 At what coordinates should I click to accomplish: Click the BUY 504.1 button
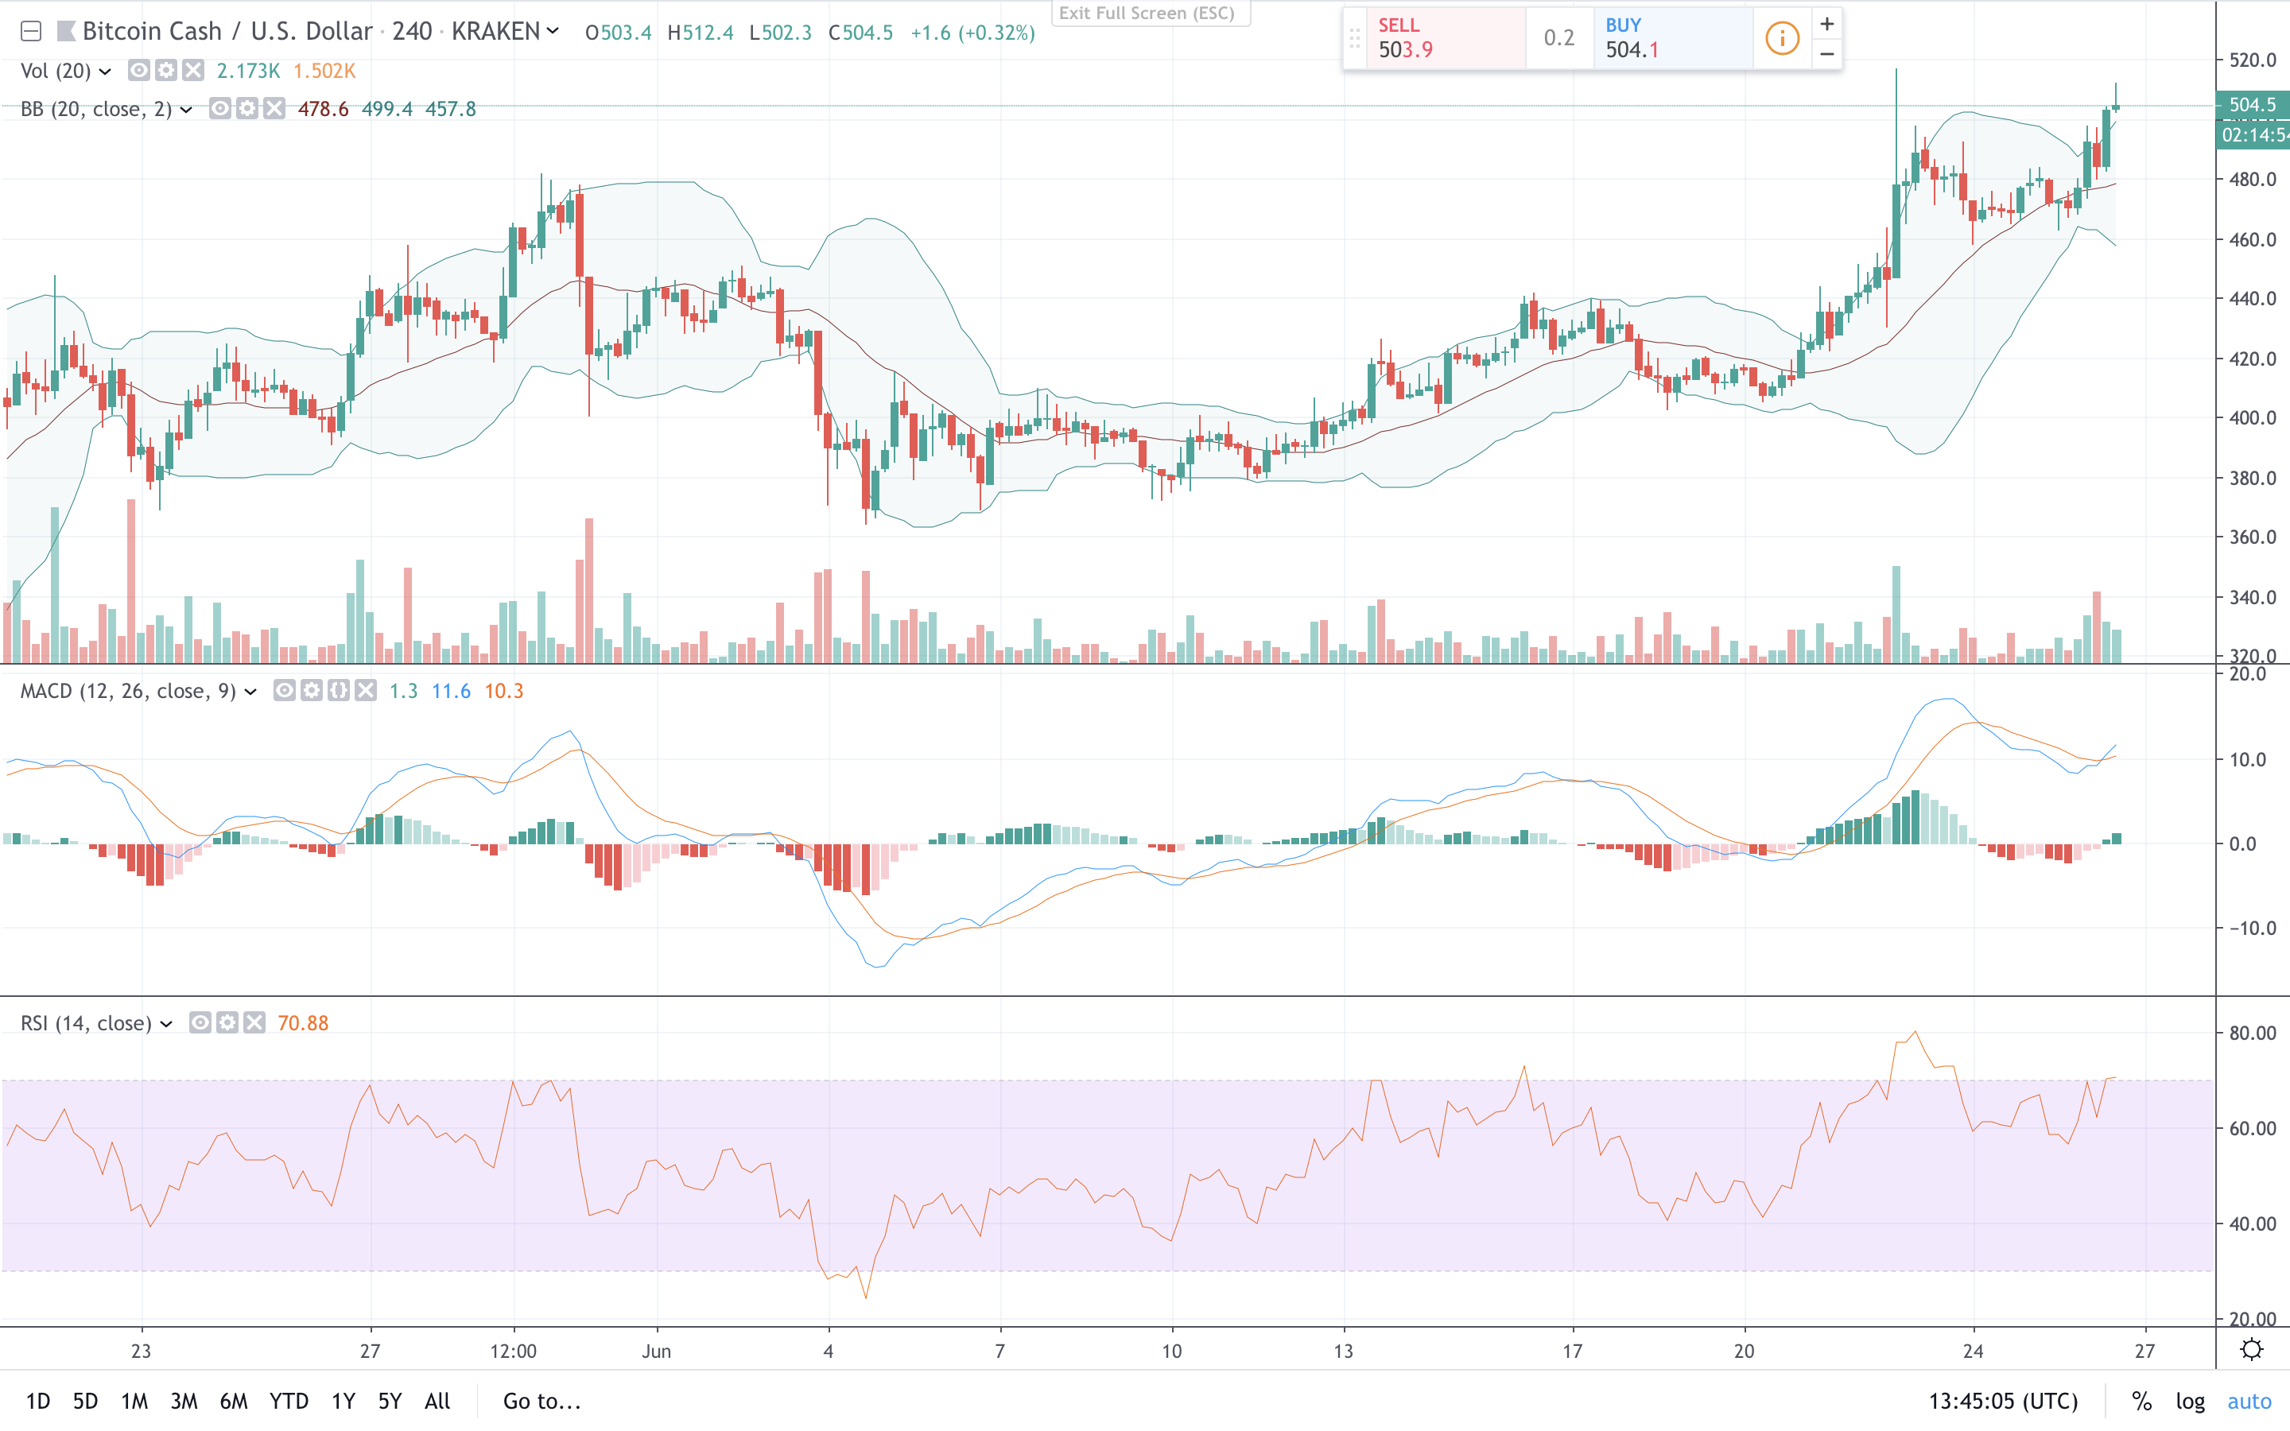pos(1673,38)
